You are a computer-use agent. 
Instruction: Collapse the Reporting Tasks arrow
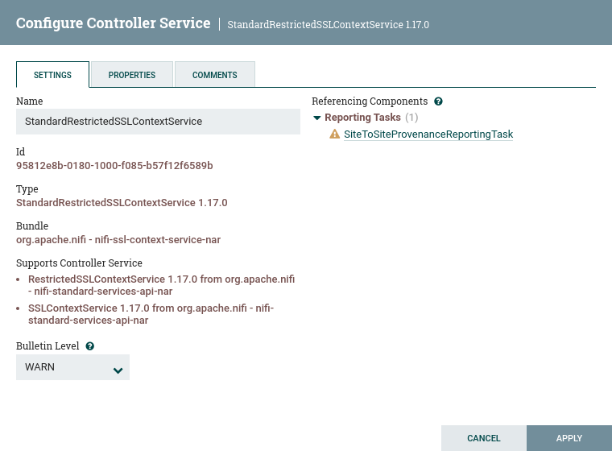tap(317, 118)
